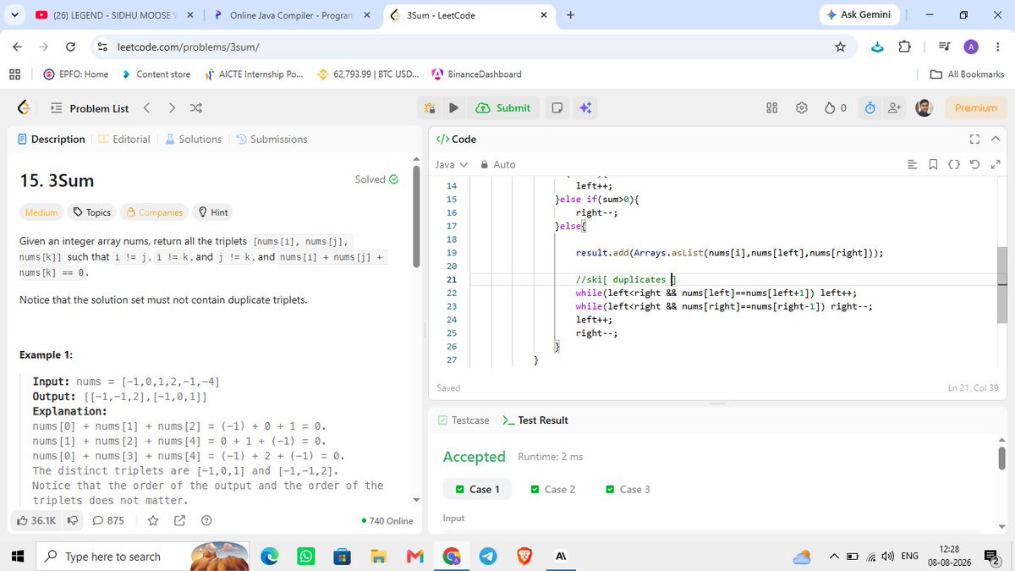Bookmark this page with the star
Viewport: 1015px width, 571px height.
840,47
